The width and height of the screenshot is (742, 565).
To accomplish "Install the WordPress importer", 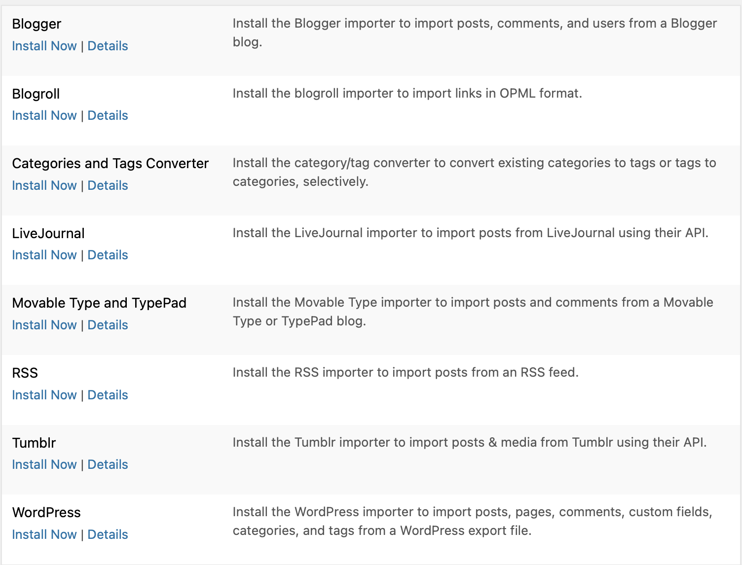I will pyautogui.click(x=44, y=534).
